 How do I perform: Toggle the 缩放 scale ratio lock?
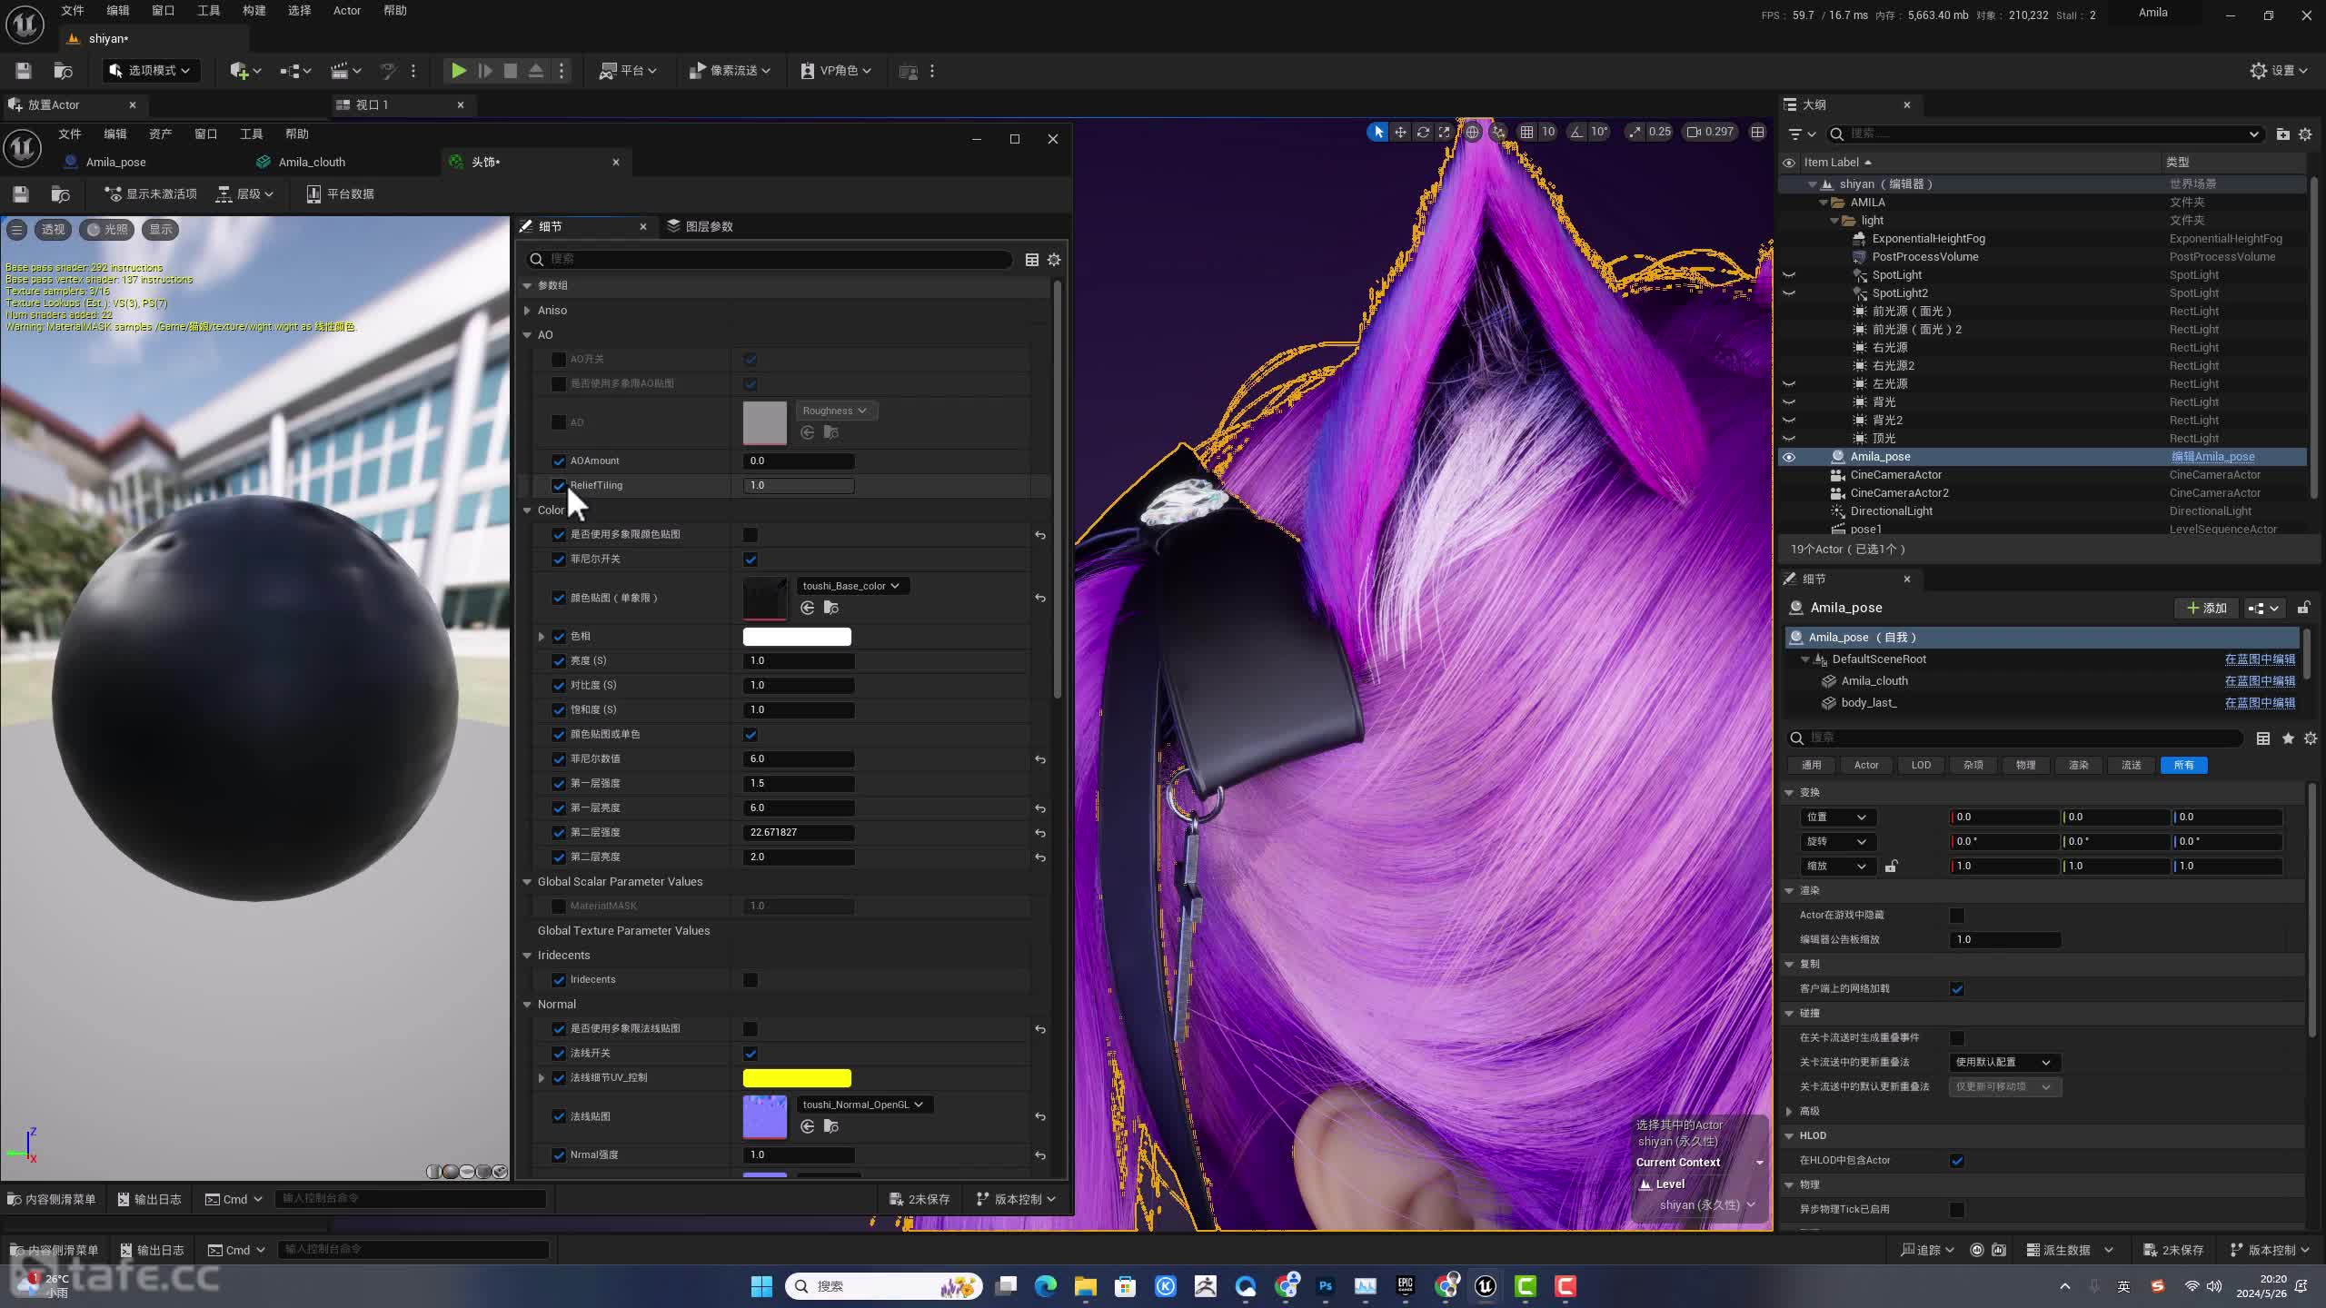[x=1891, y=867]
